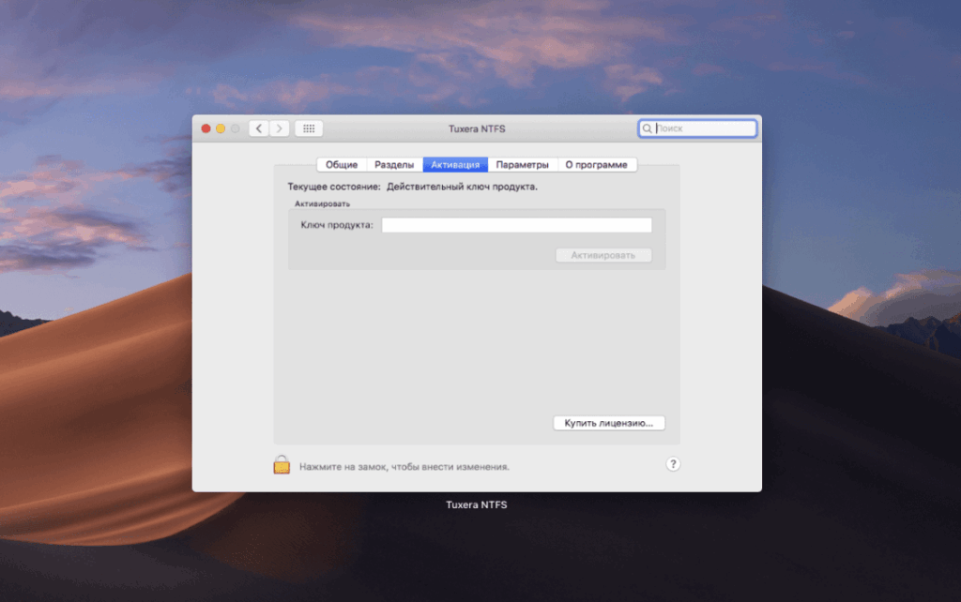Click the Активировать button
The image size is (961, 602).
click(x=603, y=255)
